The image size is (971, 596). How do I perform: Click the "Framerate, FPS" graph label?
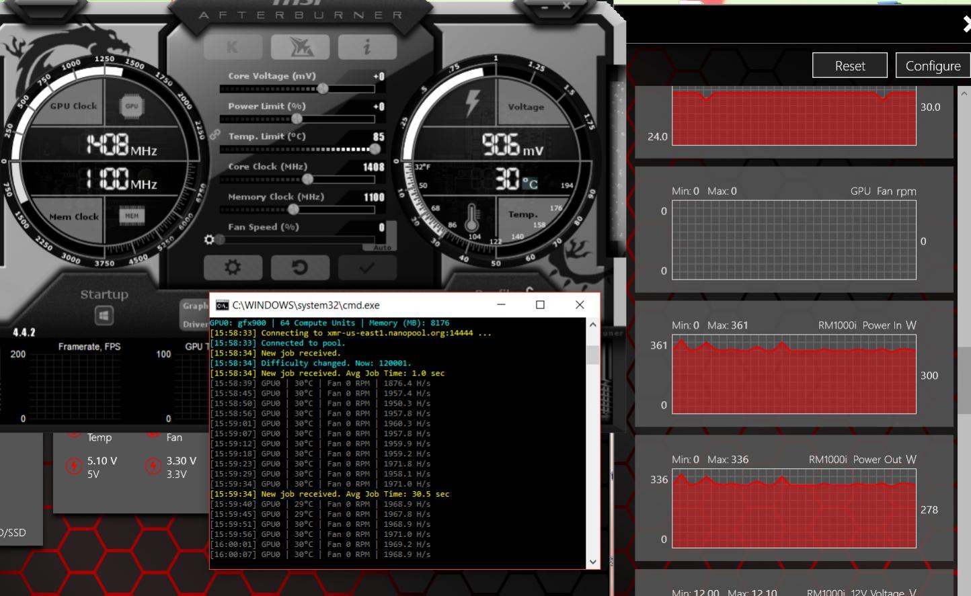point(89,347)
